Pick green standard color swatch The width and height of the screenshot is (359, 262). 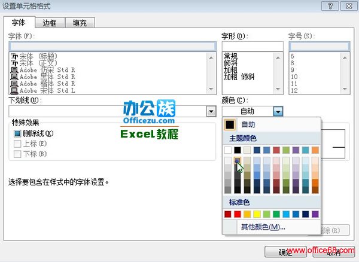point(276,214)
